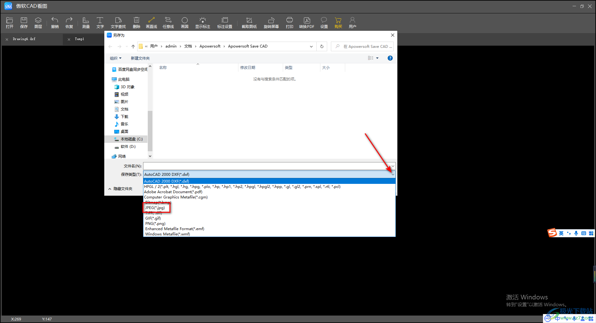Click the Convert to PDF icon

point(306,23)
